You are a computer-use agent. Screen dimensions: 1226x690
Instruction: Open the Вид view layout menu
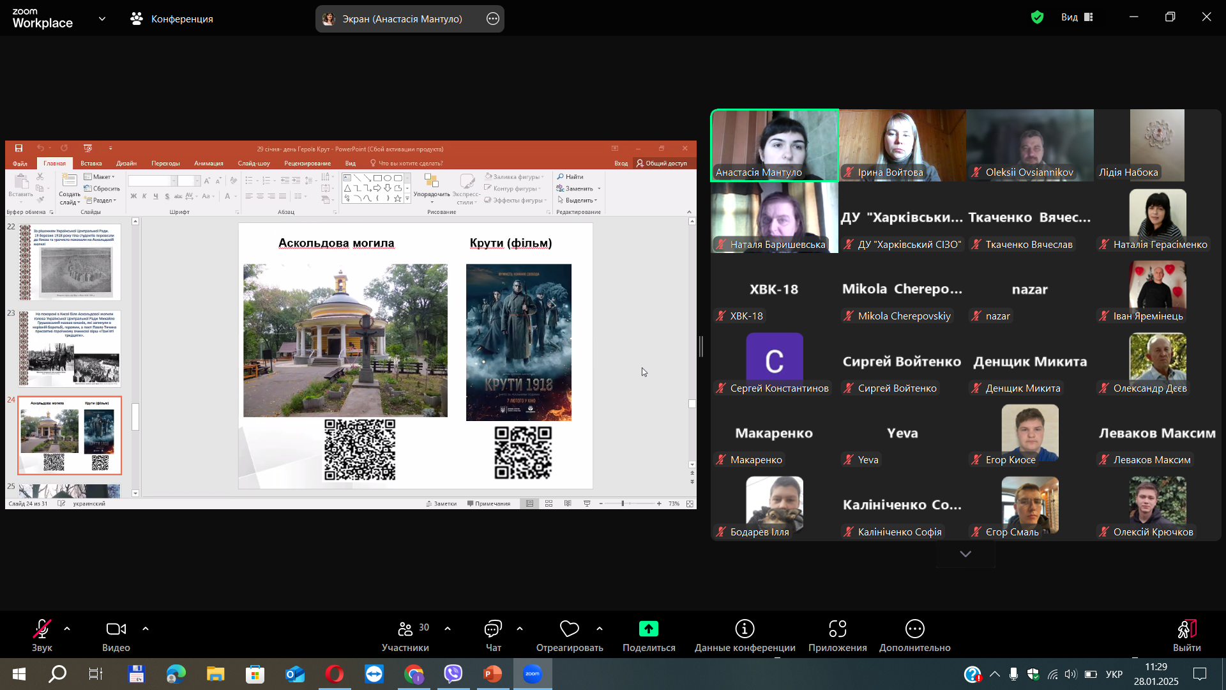coord(1077,17)
